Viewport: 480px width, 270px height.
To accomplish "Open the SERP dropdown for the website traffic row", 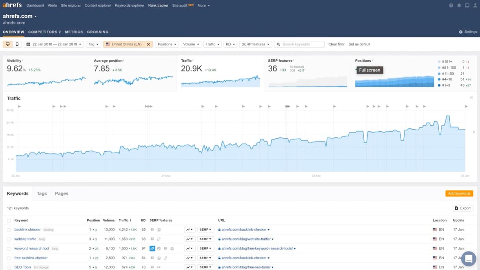I will [205, 239].
